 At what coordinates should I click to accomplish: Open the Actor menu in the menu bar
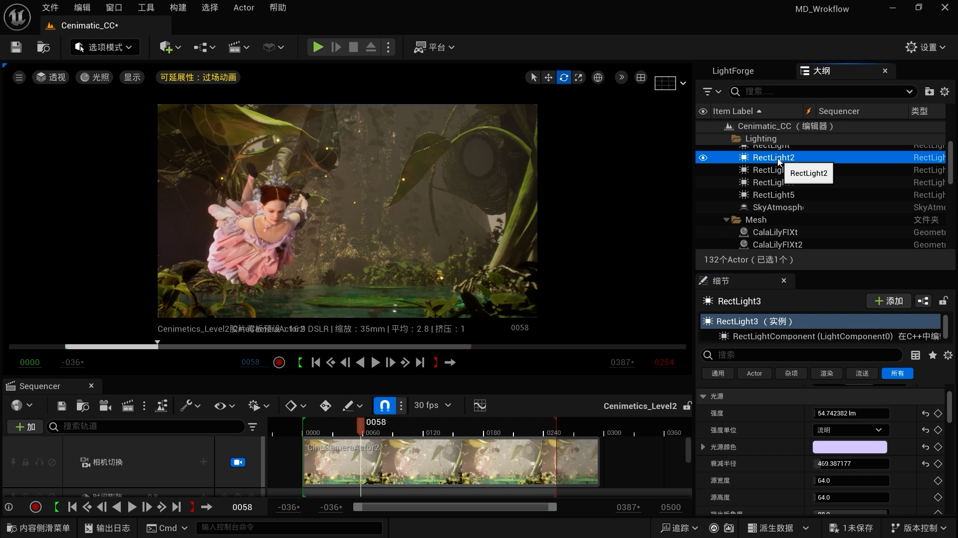click(x=243, y=7)
